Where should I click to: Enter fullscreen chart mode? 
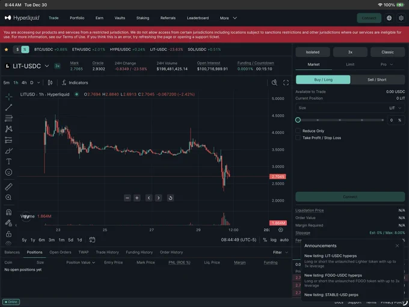point(286,82)
